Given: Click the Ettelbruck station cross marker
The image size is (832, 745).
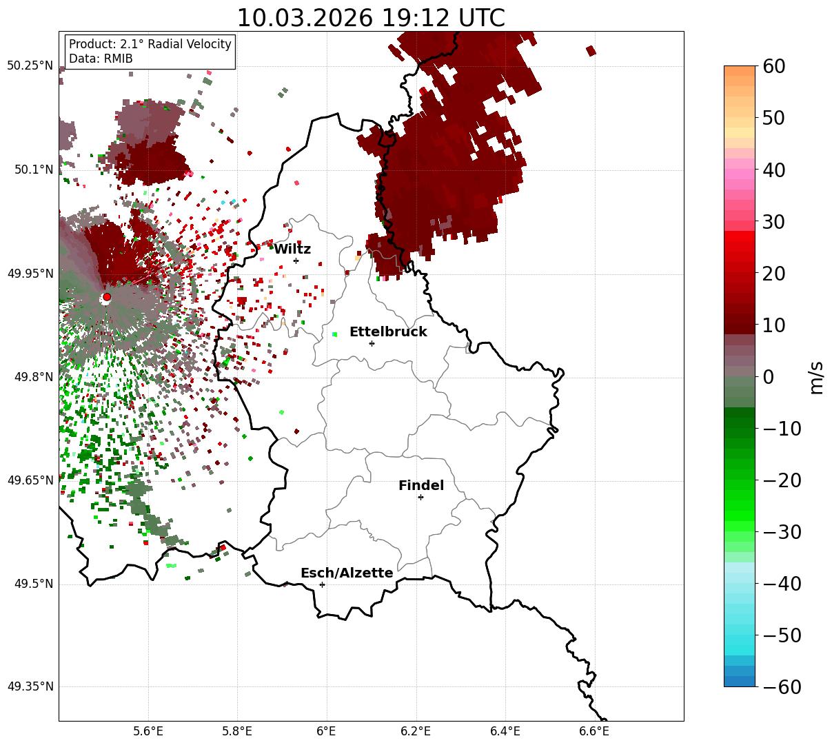Looking at the screenshot, I should click(372, 343).
